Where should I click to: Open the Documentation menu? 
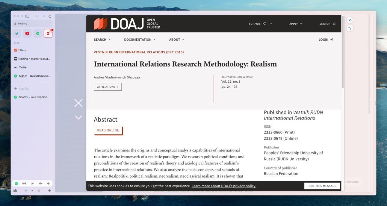[x=140, y=40]
